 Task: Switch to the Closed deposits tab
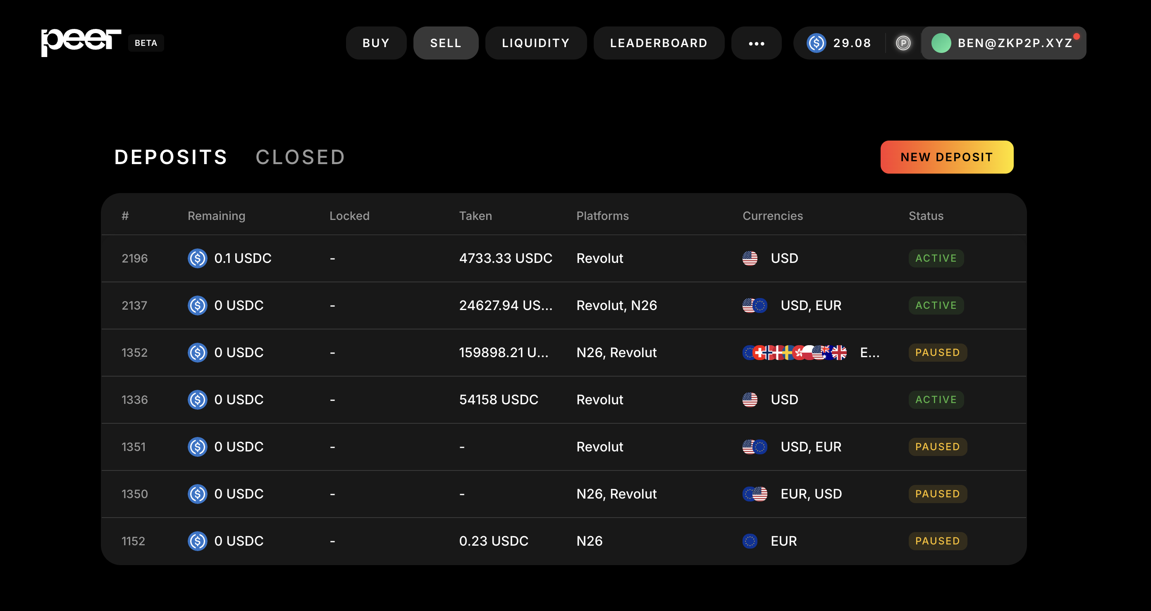[x=300, y=157]
